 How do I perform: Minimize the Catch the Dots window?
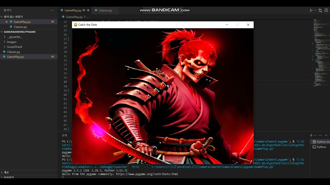(227, 25)
